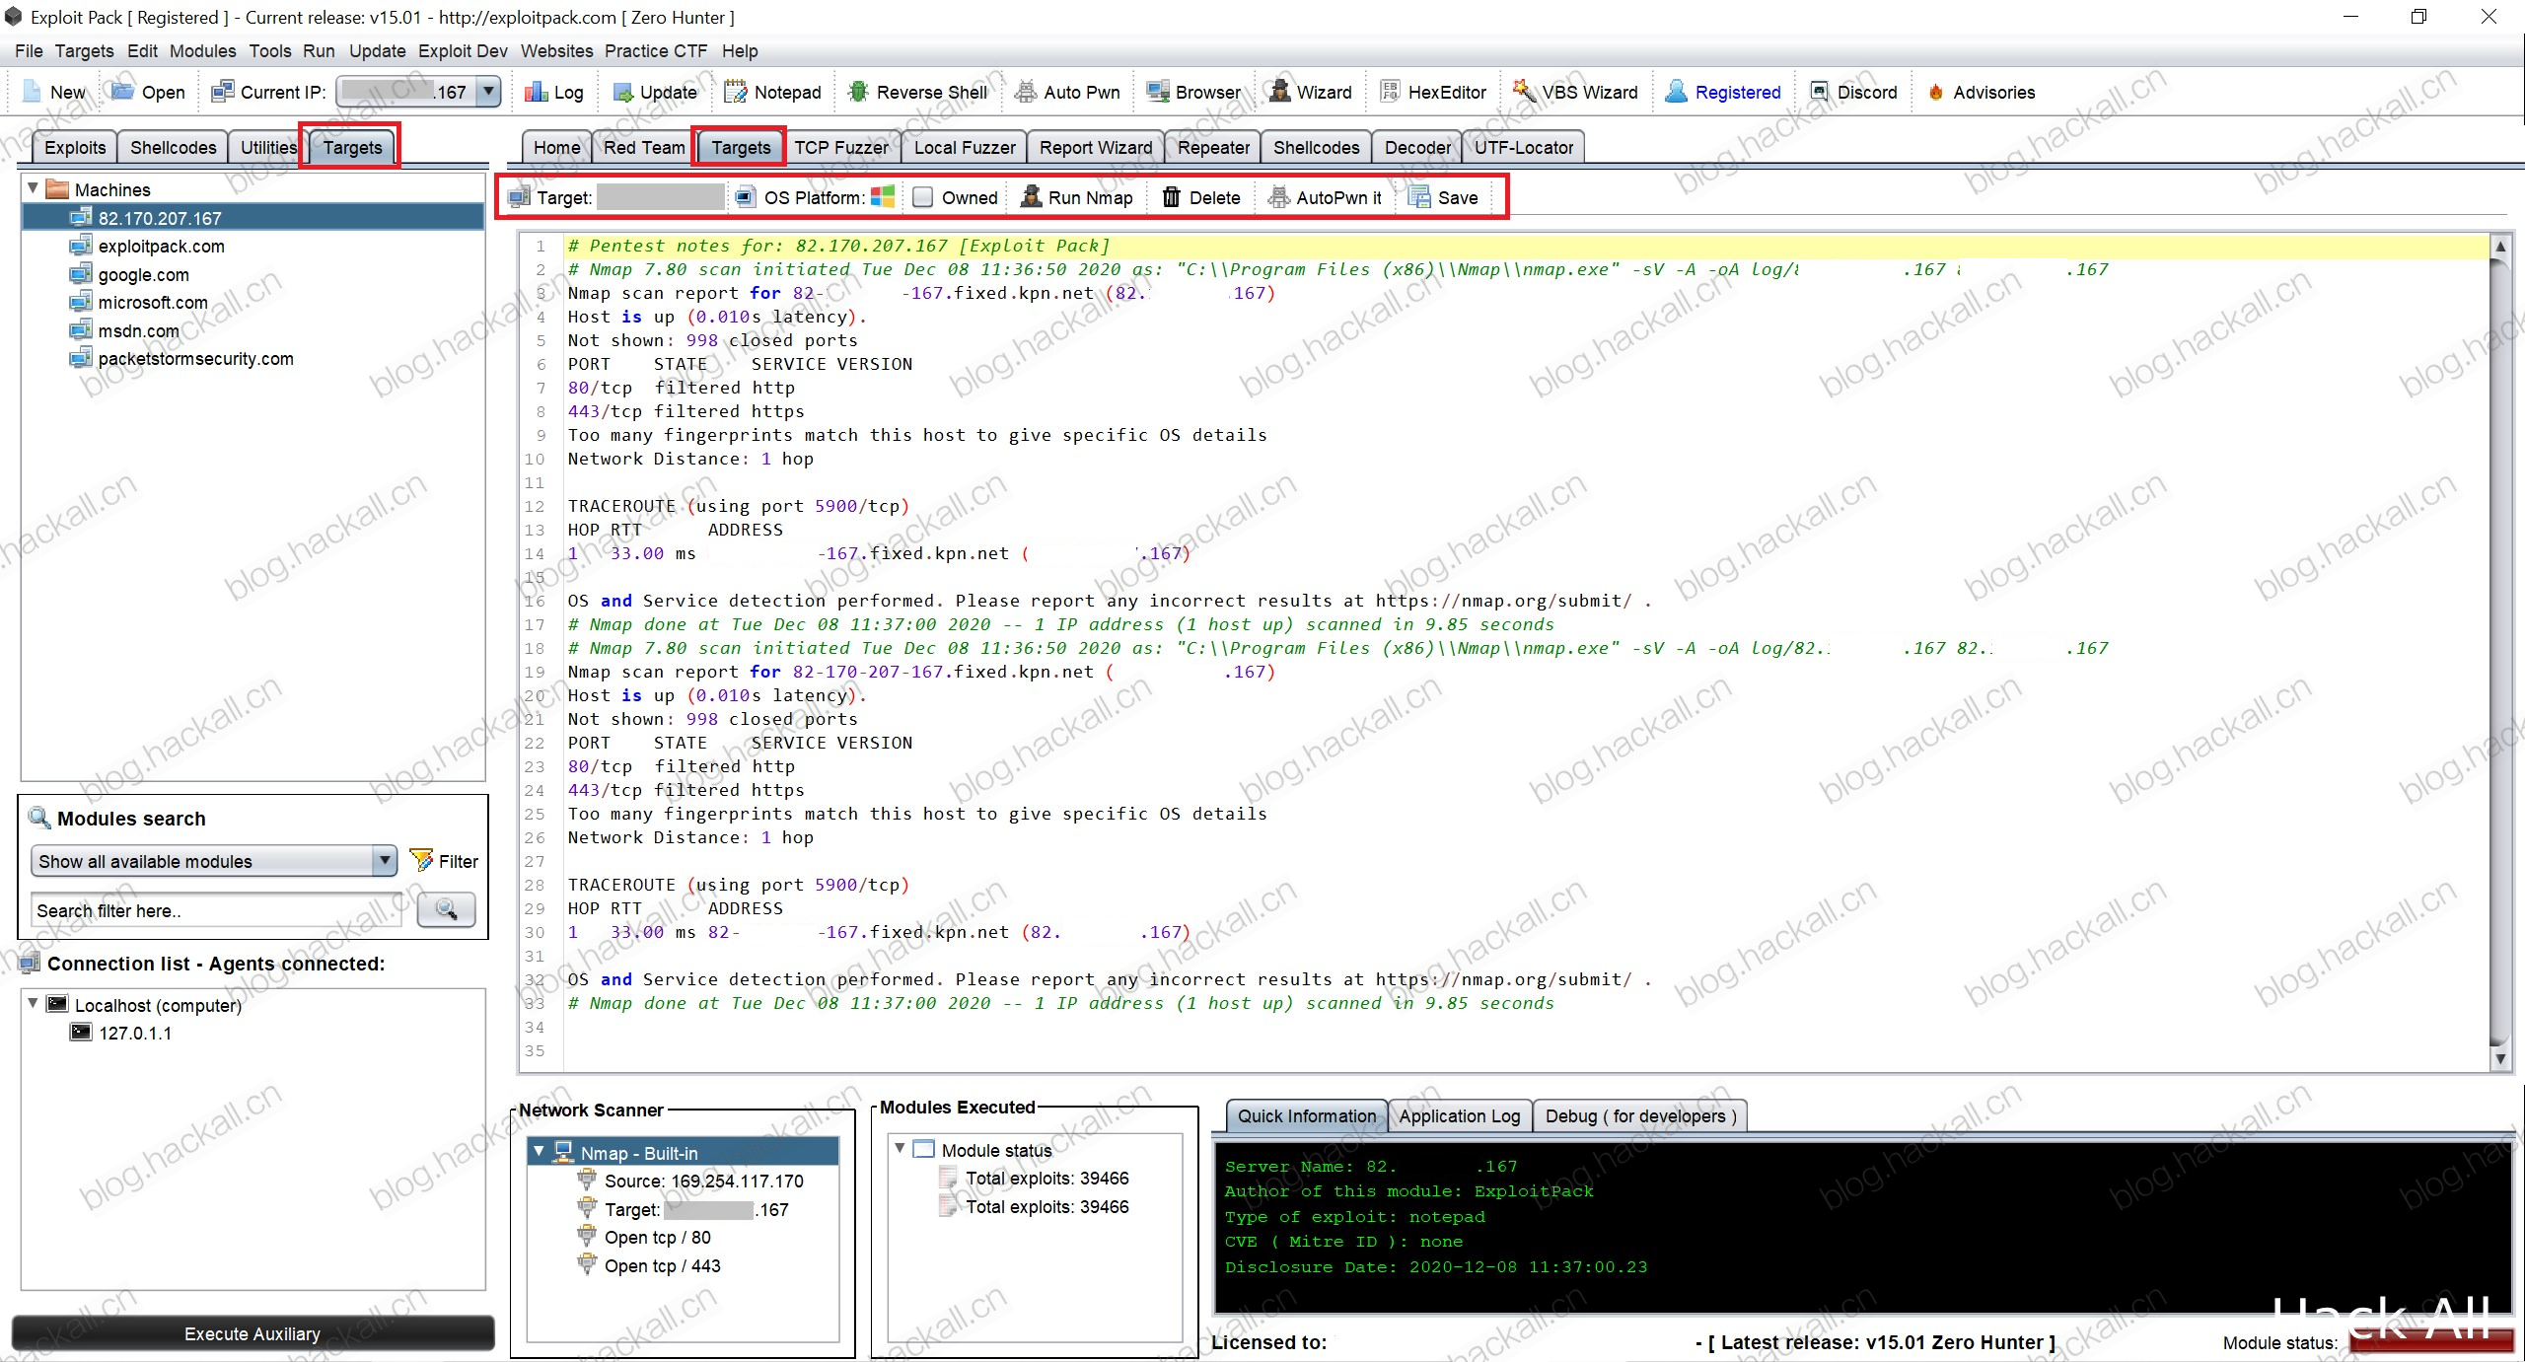Select 127.0.1.1 in the connection list
Viewport: 2525px width, 1362px height.
(135, 1033)
